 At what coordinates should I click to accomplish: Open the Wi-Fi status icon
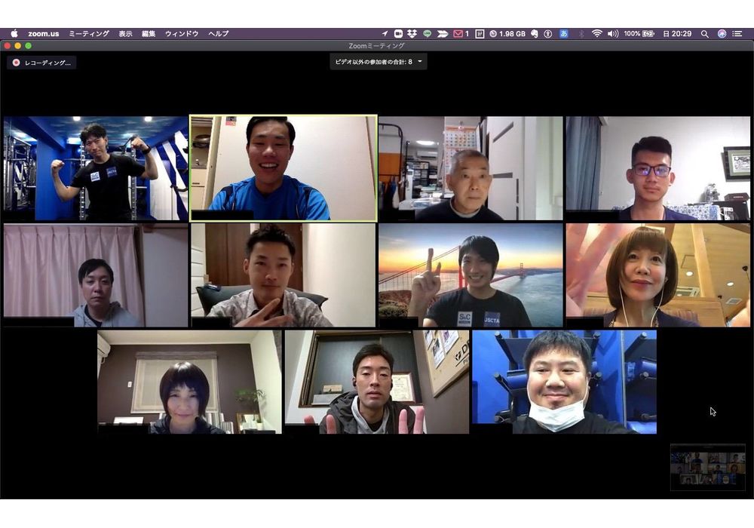(x=596, y=34)
